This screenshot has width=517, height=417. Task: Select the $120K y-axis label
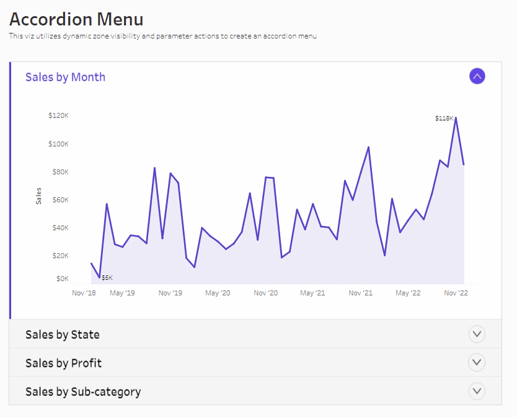(x=58, y=115)
